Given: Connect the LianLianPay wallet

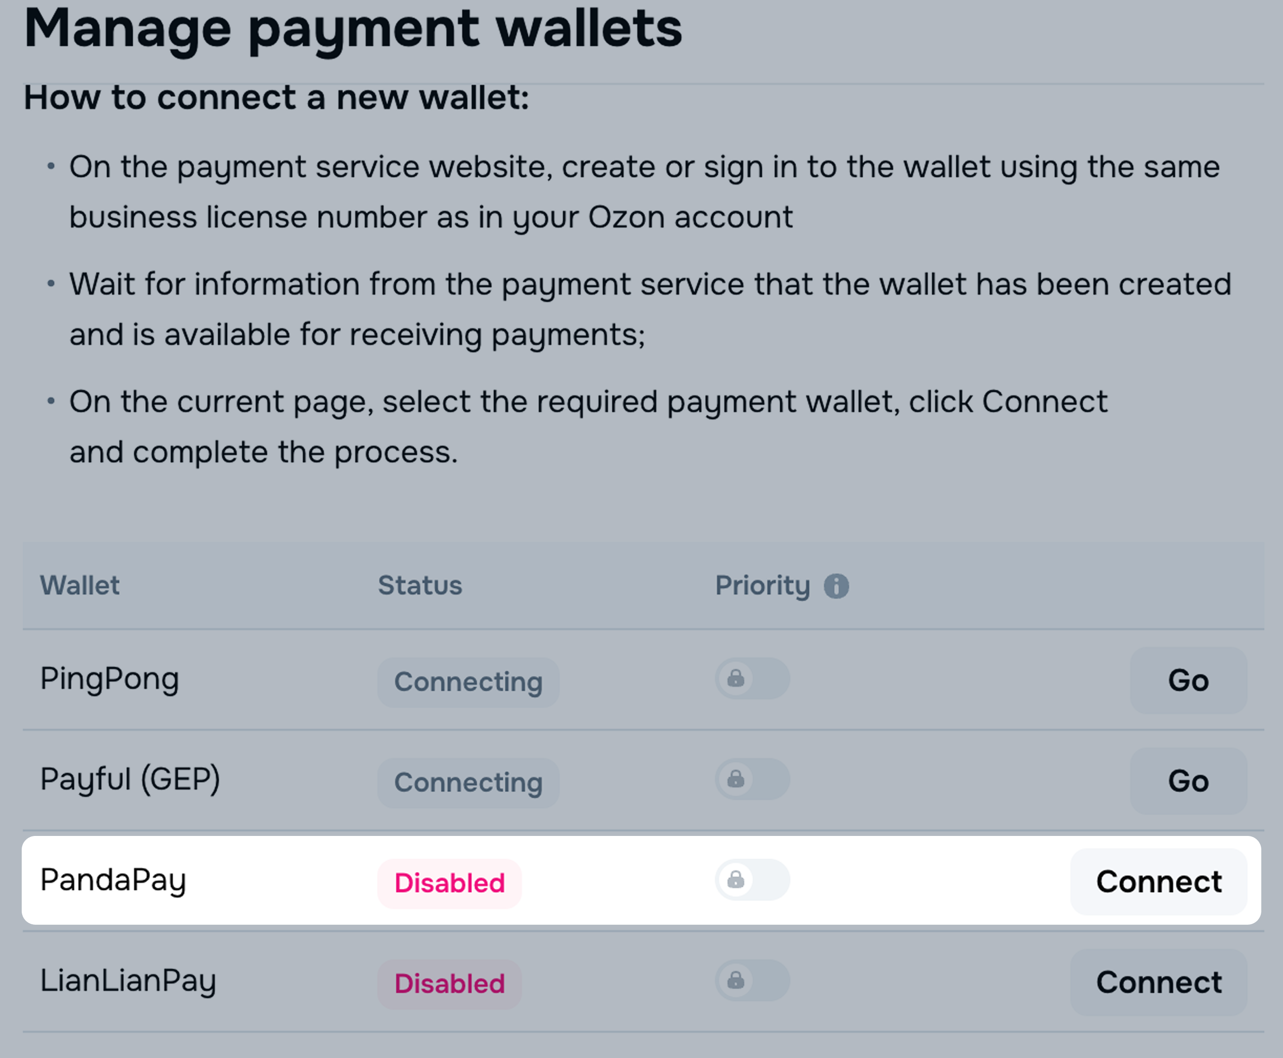Looking at the screenshot, I should (1158, 982).
